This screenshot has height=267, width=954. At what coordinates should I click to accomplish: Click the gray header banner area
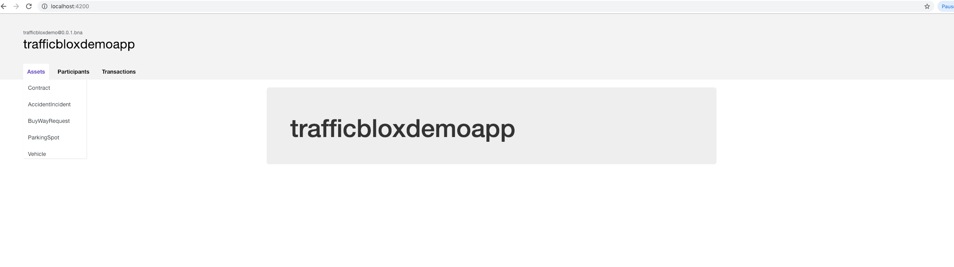[477, 46]
